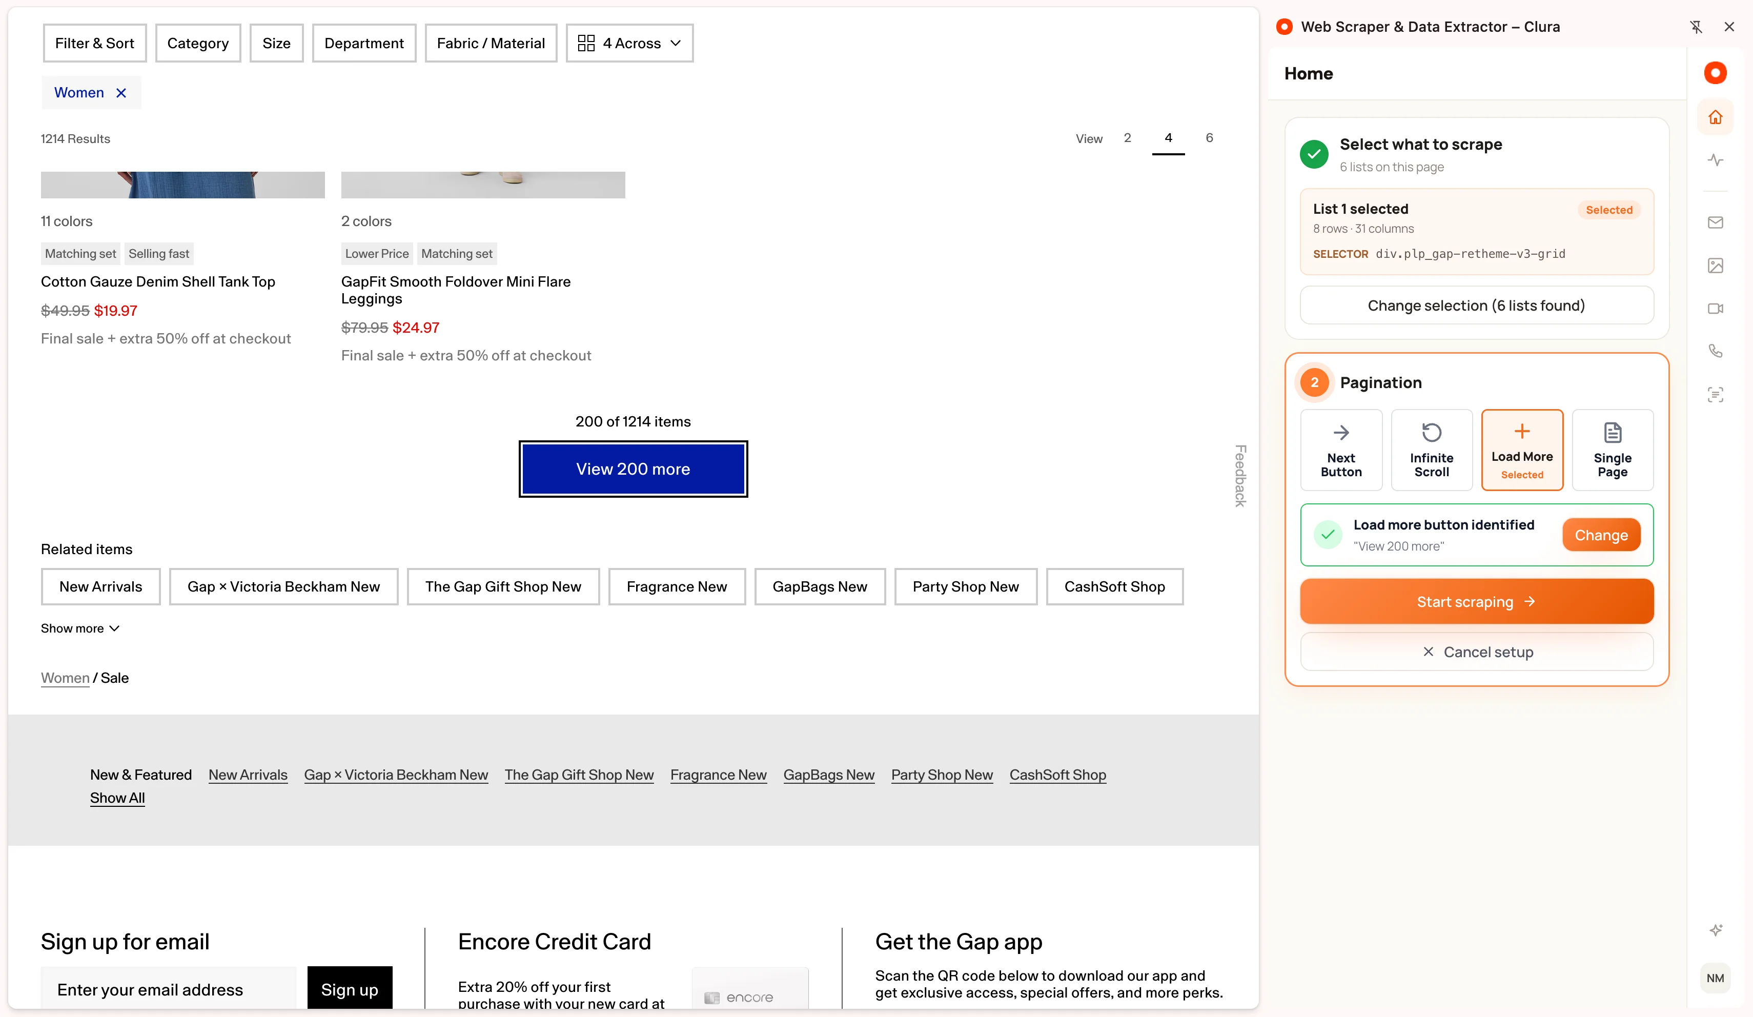This screenshot has width=1753, height=1017.
Task: Open Gap × Victoria Beckham New related button
Action: point(283,586)
